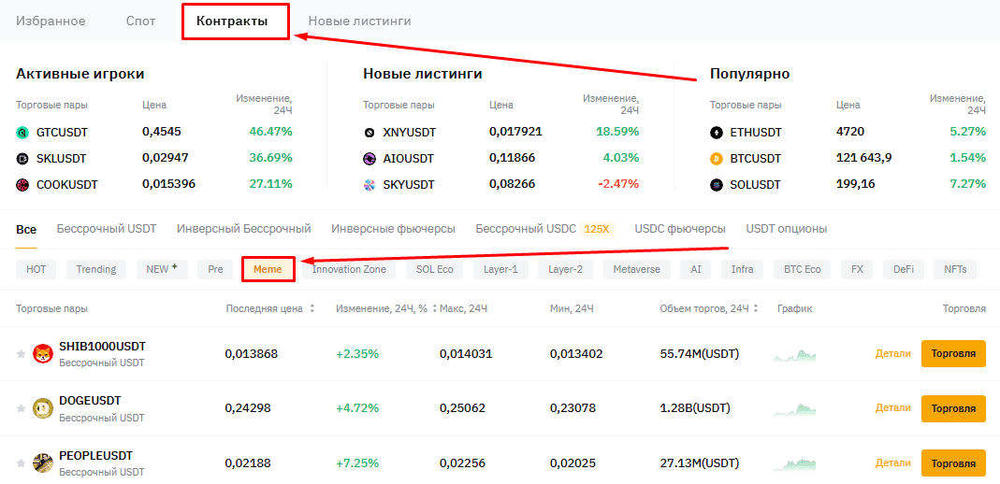Viewport: 1000px width, 484px height.
Task: Click the XNYUSDT coin icon
Action: (x=370, y=133)
